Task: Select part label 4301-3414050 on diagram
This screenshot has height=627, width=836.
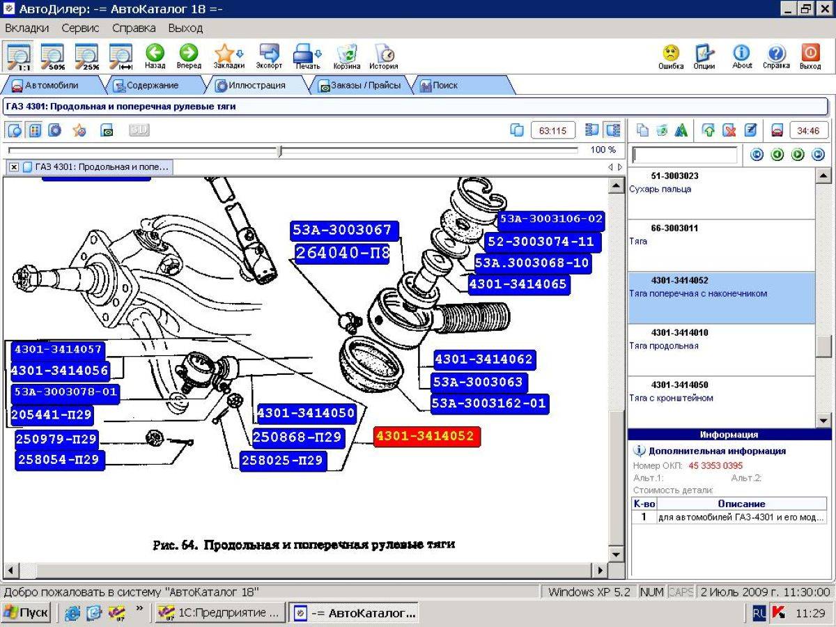Action: pos(307,413)
